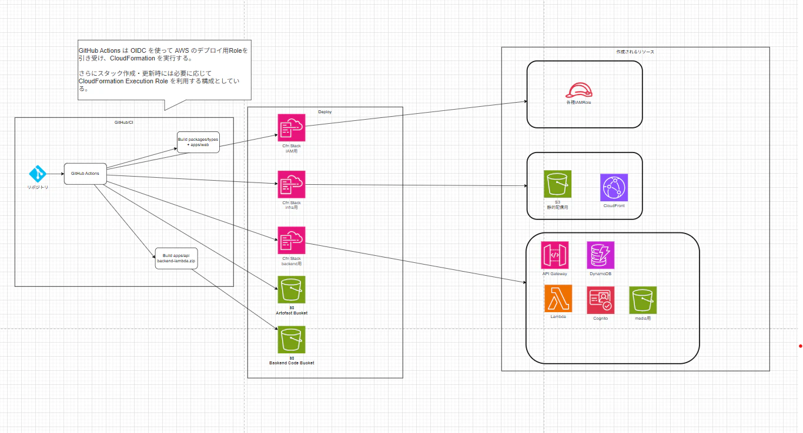Click the CloudFront icon
The height and width of the screenshot is (433, 803).
coord(614,188)
